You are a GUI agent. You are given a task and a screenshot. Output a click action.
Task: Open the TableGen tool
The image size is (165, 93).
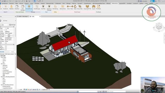point(11,7)
